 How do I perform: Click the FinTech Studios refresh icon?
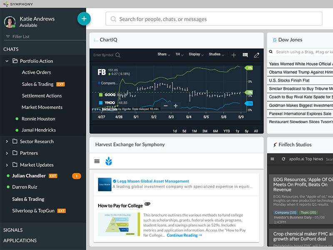point(283,159)
